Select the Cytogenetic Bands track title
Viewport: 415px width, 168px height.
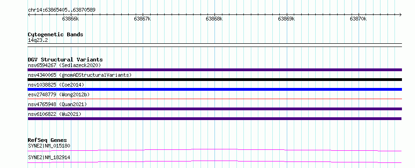click(x=55, y=34)
